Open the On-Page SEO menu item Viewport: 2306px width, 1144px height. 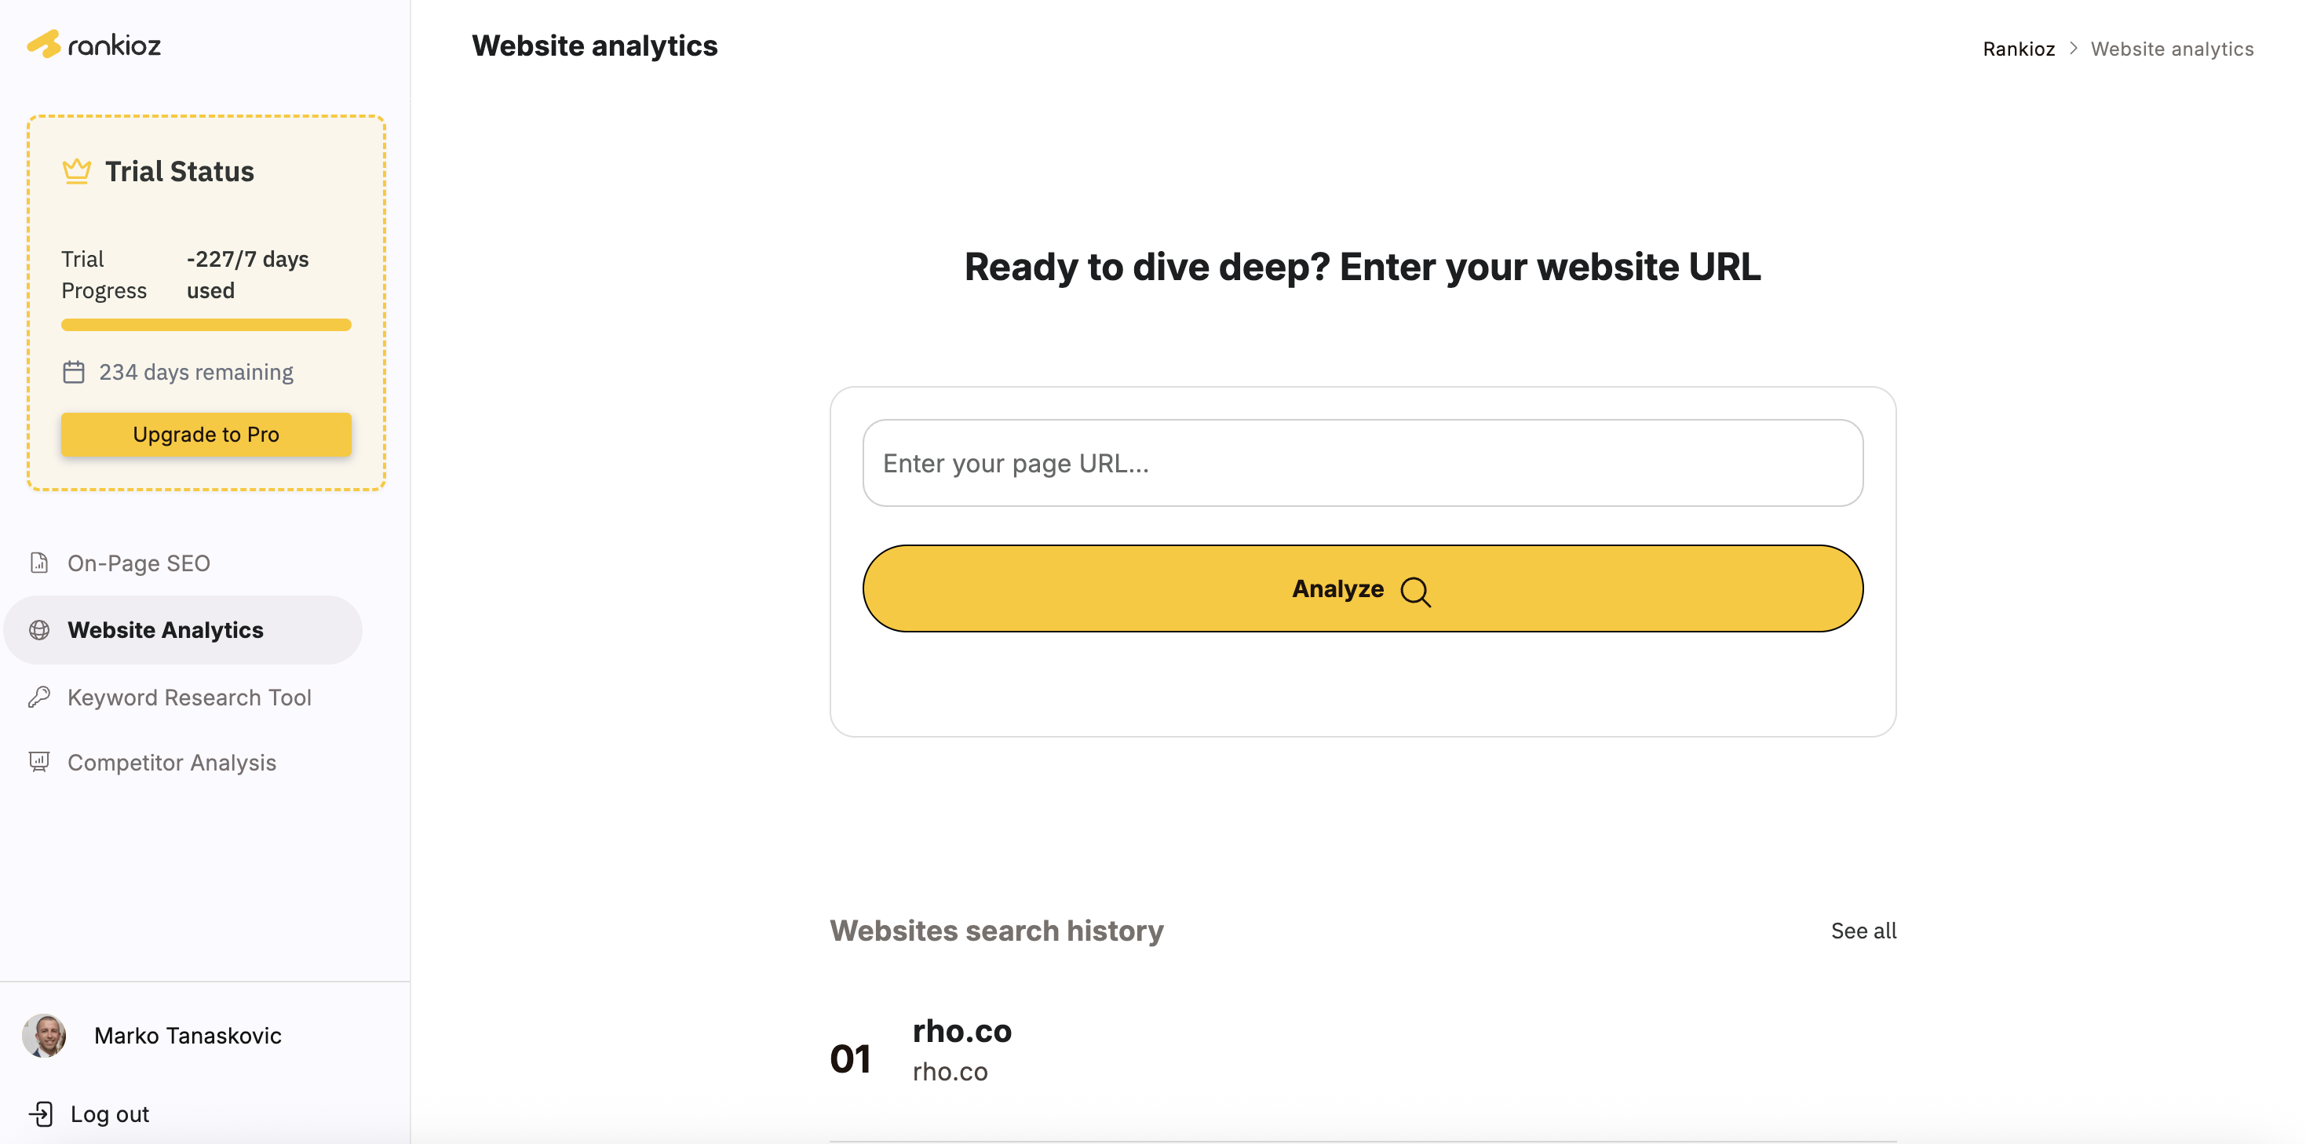(x=139, y=562)
